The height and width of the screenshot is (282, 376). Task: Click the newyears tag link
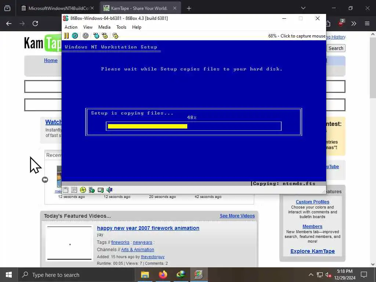pos(142,242)
